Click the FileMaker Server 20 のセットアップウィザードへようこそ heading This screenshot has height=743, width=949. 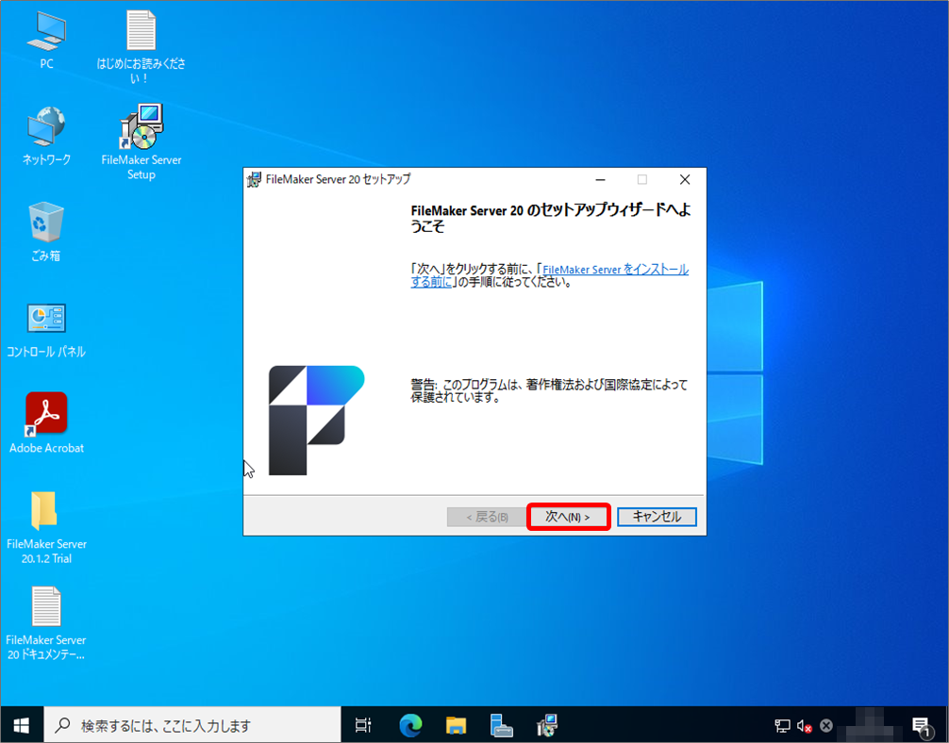551,219
